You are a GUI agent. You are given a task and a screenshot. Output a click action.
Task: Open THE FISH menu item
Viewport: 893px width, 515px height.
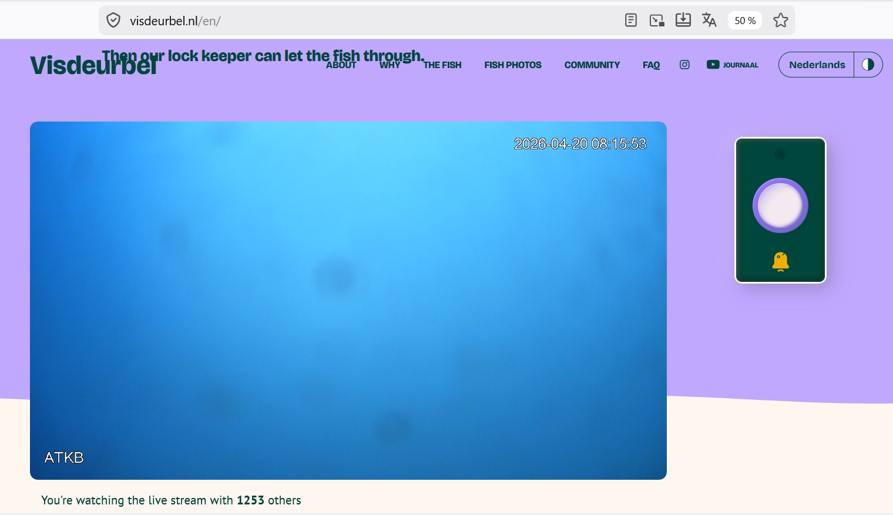(x=442, y=65)
